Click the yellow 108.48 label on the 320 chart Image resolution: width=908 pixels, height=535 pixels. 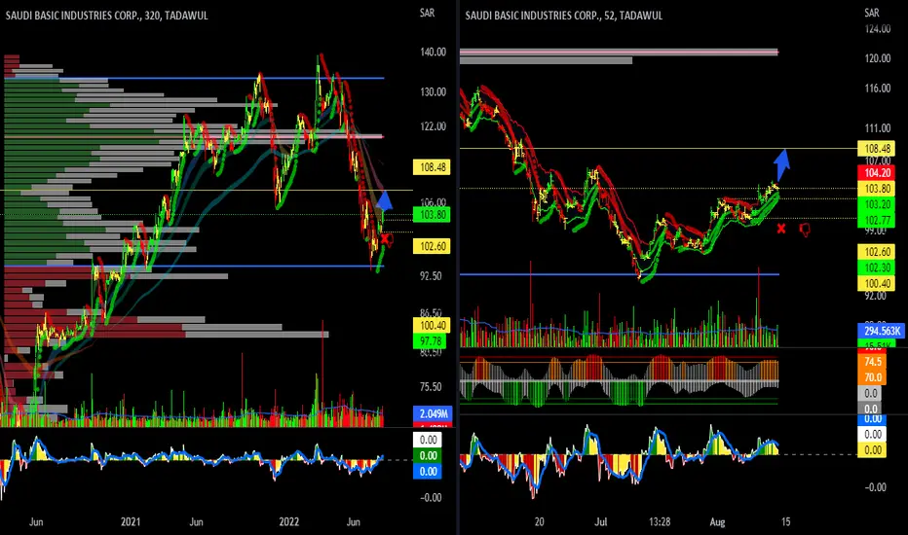[x=433, y=167]
